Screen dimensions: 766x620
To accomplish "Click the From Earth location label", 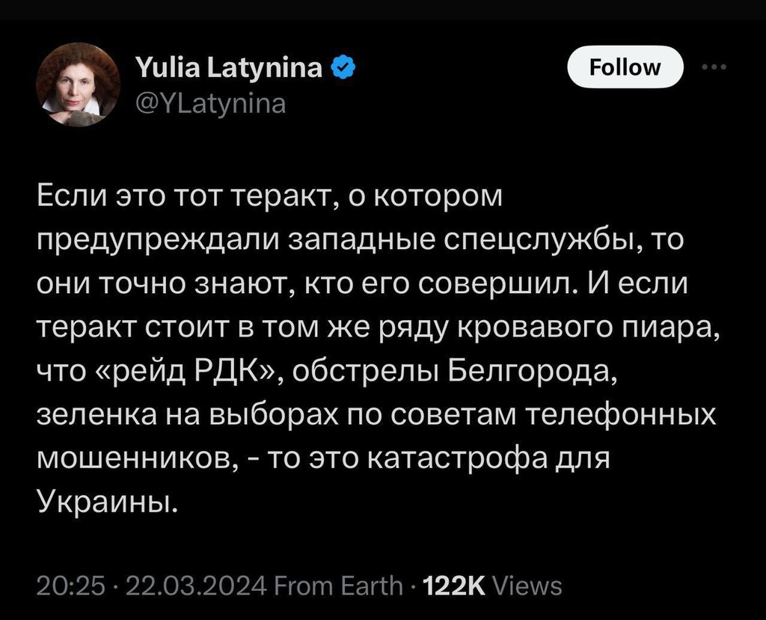I will 338,584.
